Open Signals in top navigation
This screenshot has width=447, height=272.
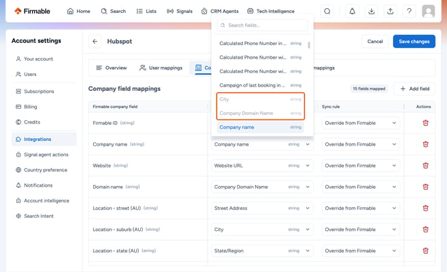180,11
